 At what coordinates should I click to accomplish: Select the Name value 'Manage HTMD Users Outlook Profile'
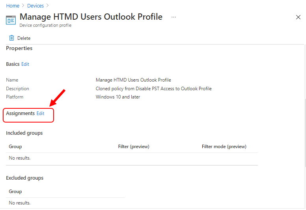point(133,80)
